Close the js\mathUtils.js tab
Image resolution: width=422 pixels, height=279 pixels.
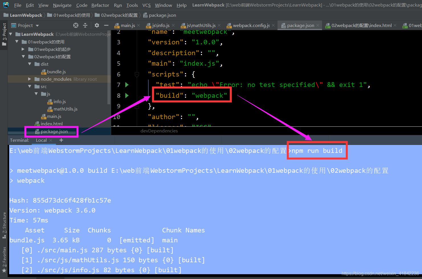tap(219, 25)
